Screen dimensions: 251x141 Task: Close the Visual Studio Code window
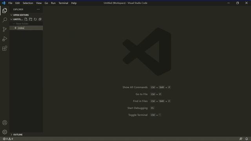(x=247, y=3)
